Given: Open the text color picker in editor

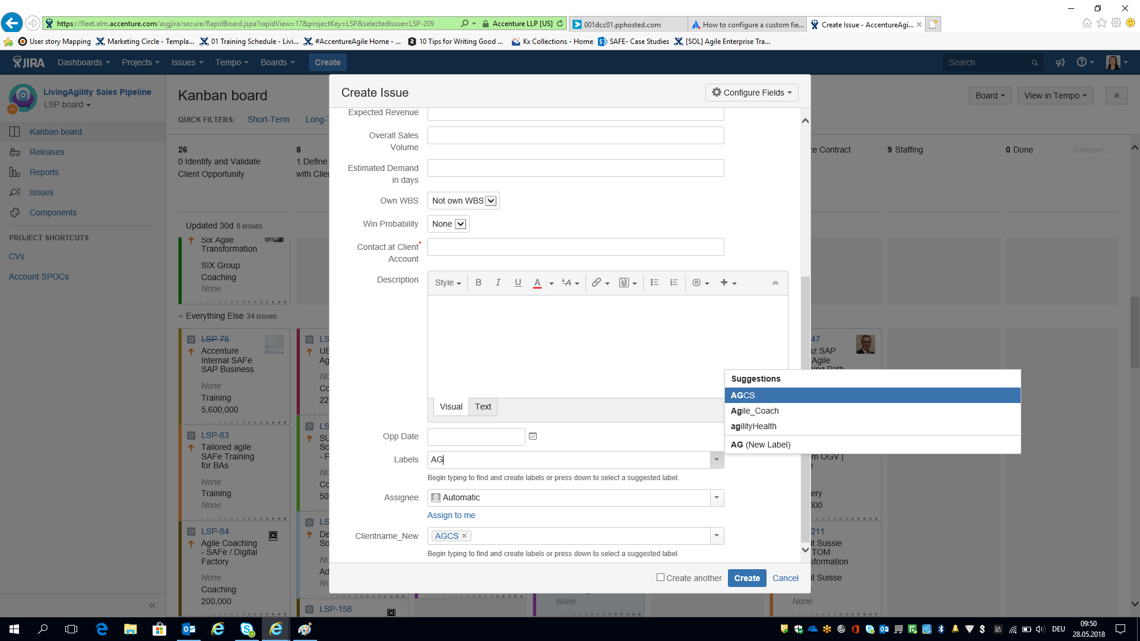Looking at the screenshot, I should click(x=552, y=283).
